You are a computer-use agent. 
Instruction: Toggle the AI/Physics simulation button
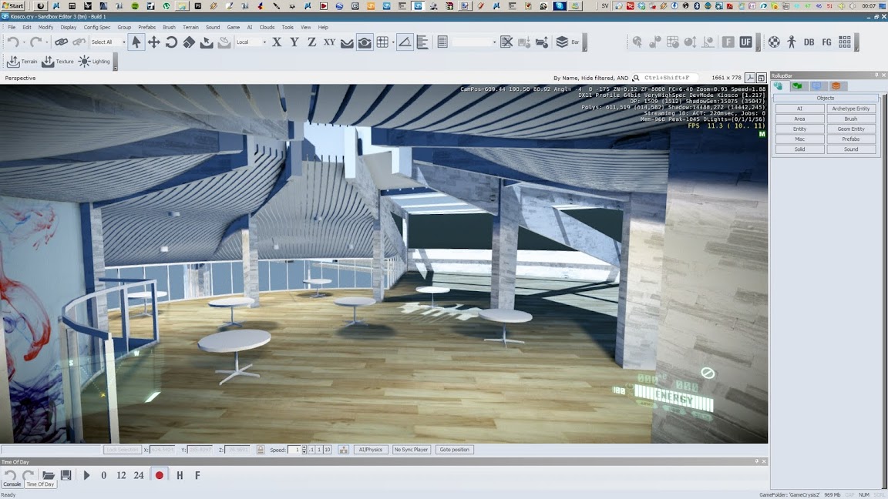(x=371, y=450)
